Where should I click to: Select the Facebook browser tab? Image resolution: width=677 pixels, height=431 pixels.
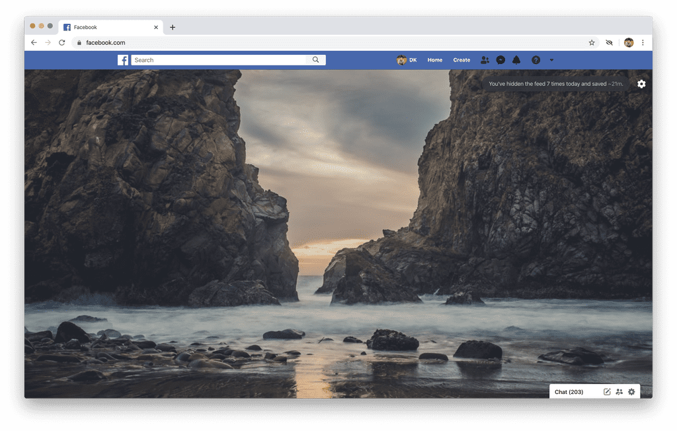pos(111,27)
